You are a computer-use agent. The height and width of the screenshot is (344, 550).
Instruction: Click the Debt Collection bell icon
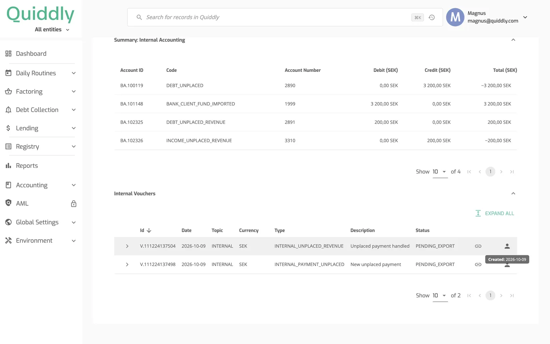pyautogui.click(x=8, y=110)
